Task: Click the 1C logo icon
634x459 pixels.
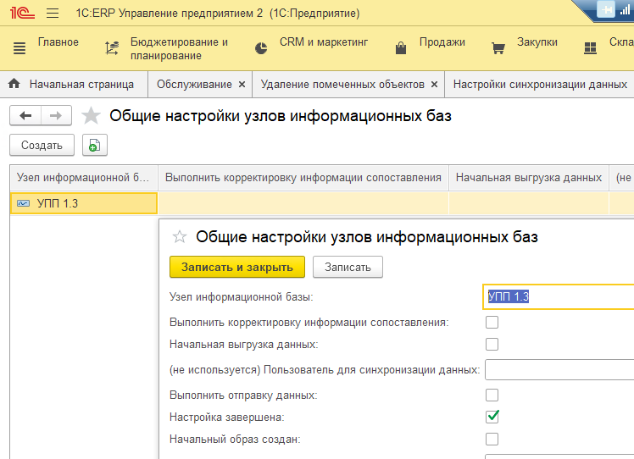Action: tap(22, 13)
